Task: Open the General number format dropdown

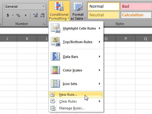Action: [x=25, y=6]
